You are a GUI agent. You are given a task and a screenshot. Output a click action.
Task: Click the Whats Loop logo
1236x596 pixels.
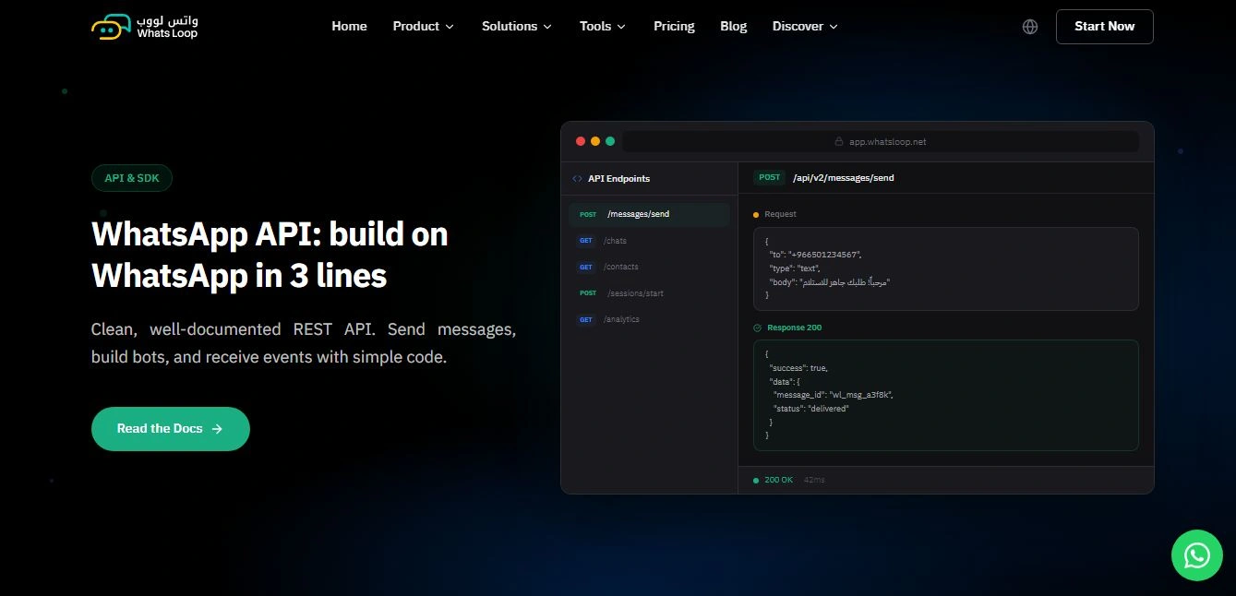[145, 27]
